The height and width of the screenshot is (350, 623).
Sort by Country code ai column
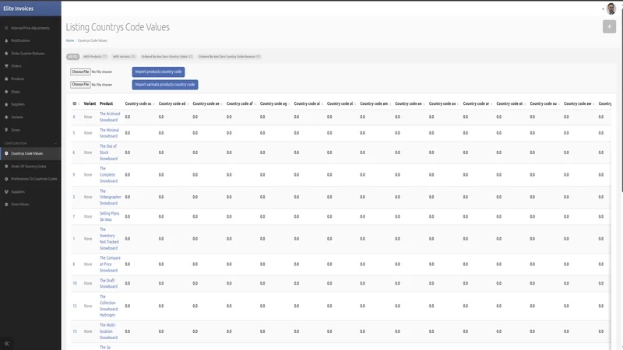point(308,103)
